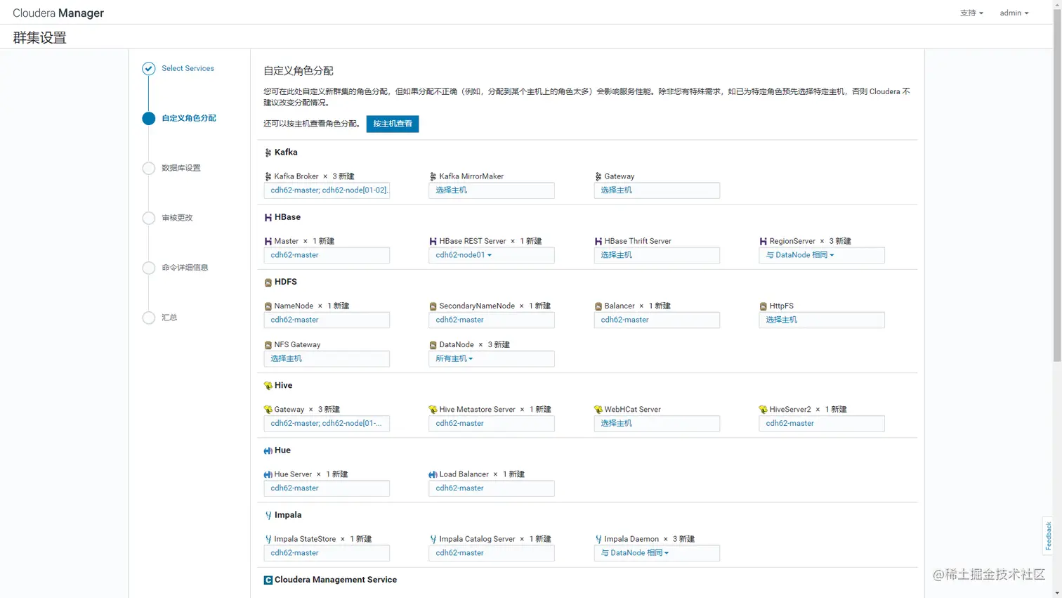
Task: Select hosts for Kafka MirrorMaker
Action: click(491, 190)
